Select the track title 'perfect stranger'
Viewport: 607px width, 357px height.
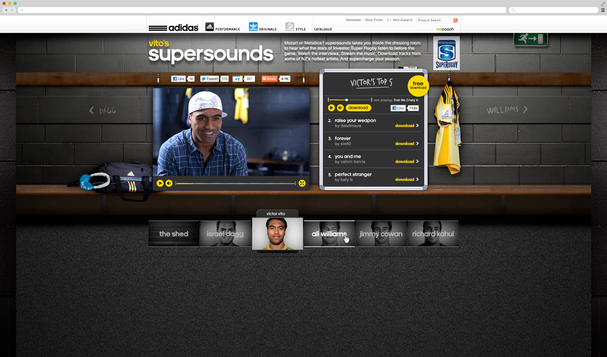point(353,174)
